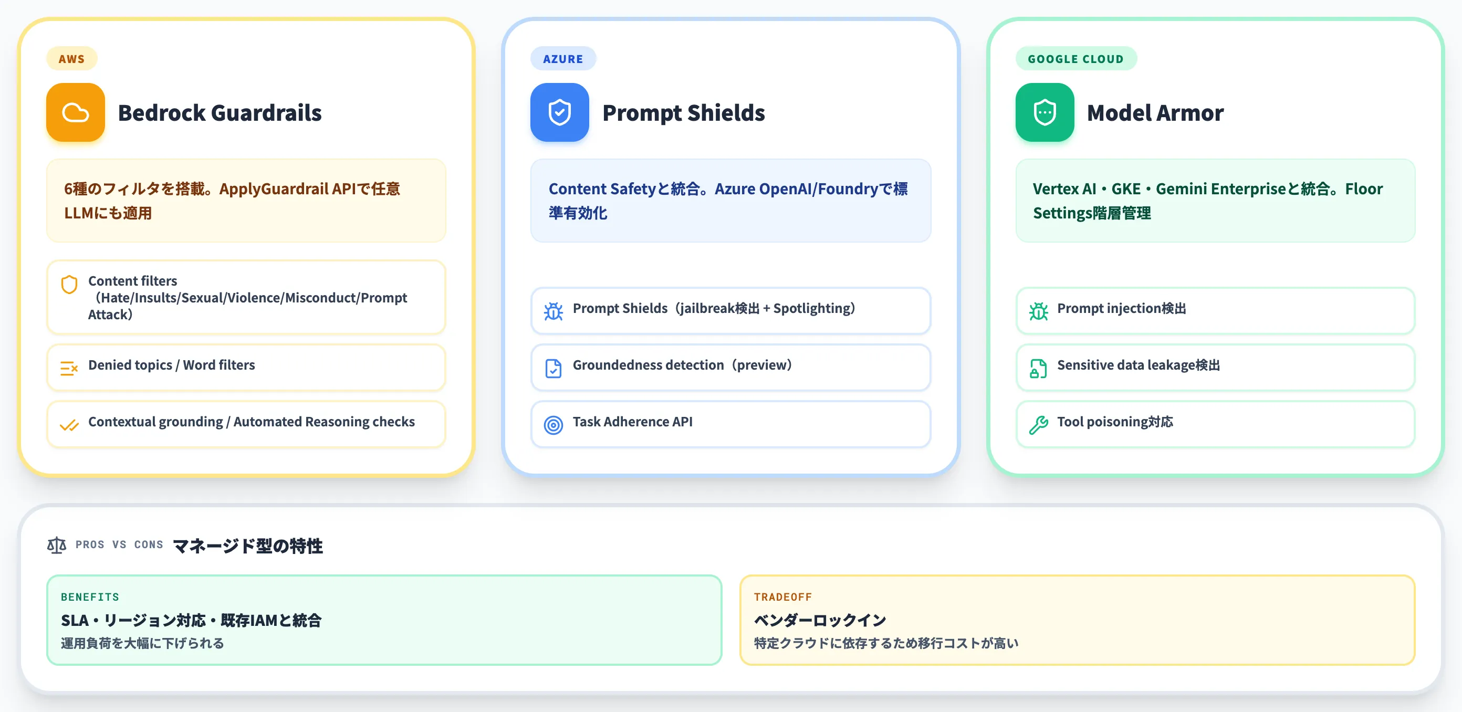Open the Task Adherence API row

click(x=730, y=424)
